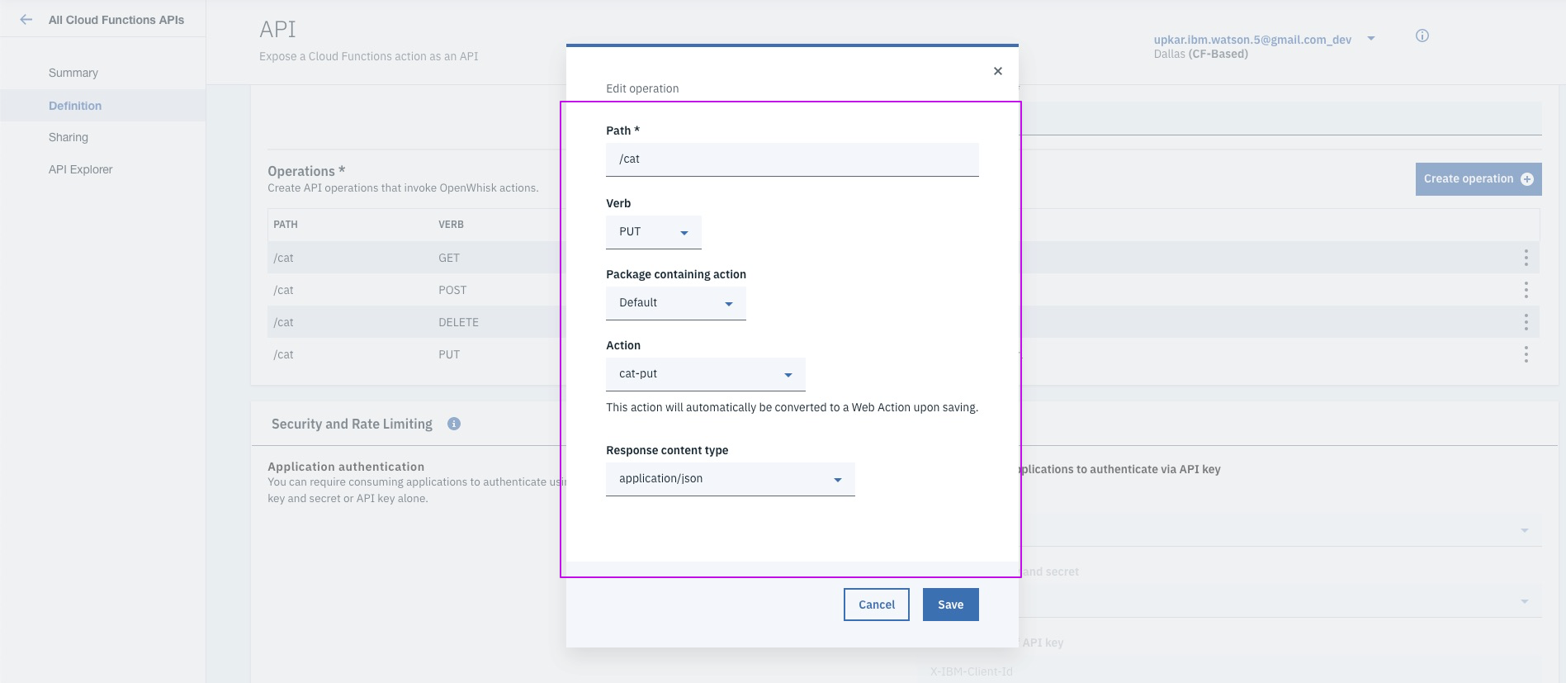
Task: Open Package containing action dropdown
Action: click(x=676, y=303)
